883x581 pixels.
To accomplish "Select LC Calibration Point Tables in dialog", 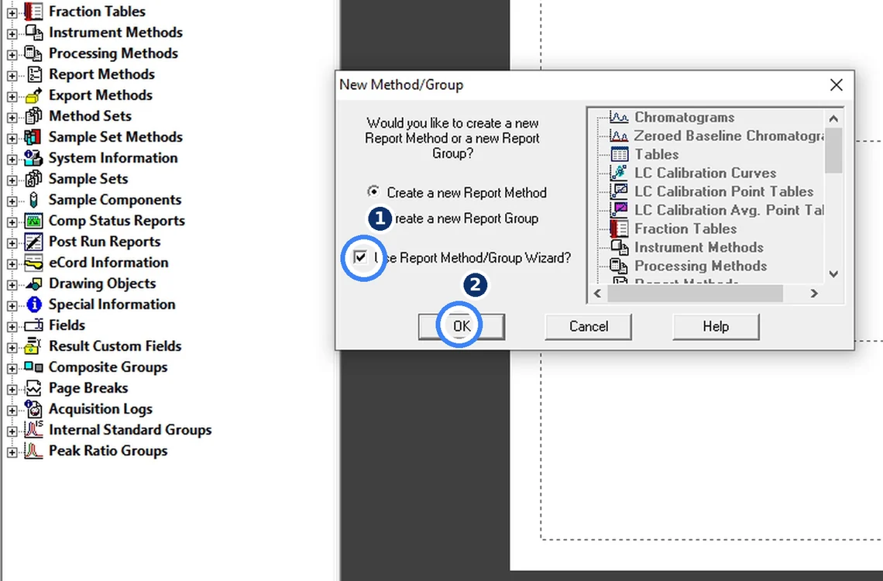I will [x=723, y=191].
